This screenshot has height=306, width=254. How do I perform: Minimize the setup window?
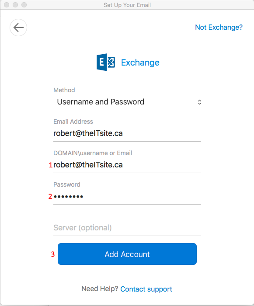(15, 5)
